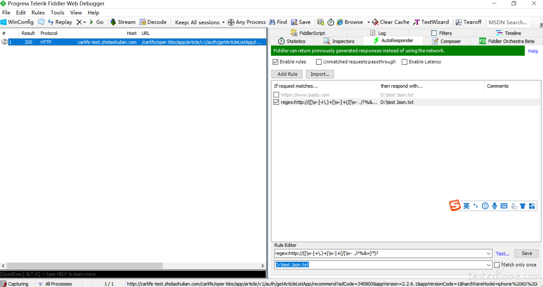Toggle Decode option in toolbar
The image size is (543, 287).
[153, 22]
